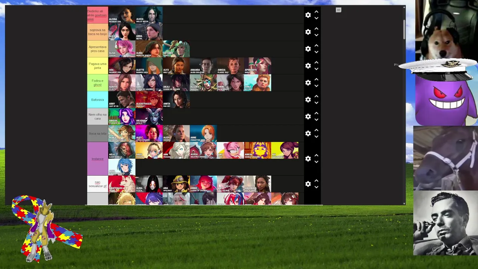This screenshot has height=269, width=478.
Task: Open settings gear for 'nao sexualizar pf' tier
Action: click(308, 184)
